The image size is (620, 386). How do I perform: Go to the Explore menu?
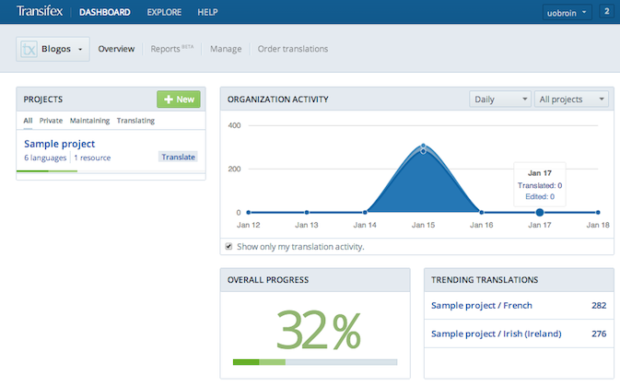tap(164, 13)
